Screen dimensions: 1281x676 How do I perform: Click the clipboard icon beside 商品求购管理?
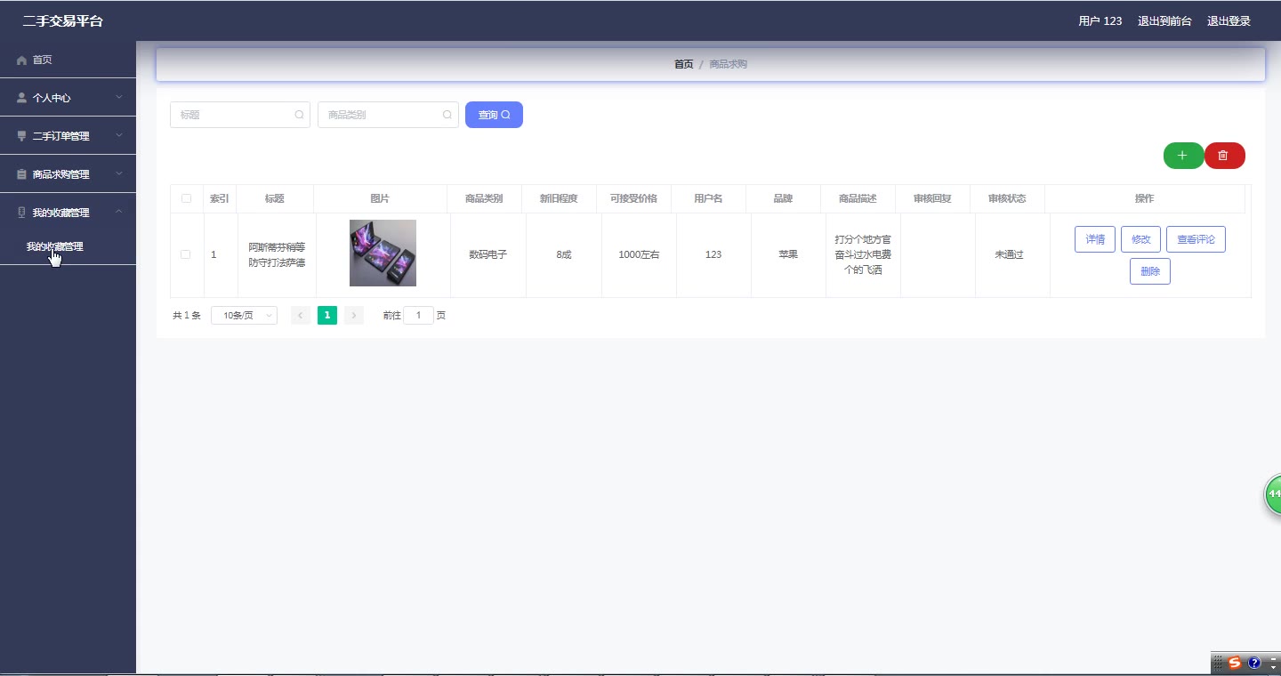(21, 174)
